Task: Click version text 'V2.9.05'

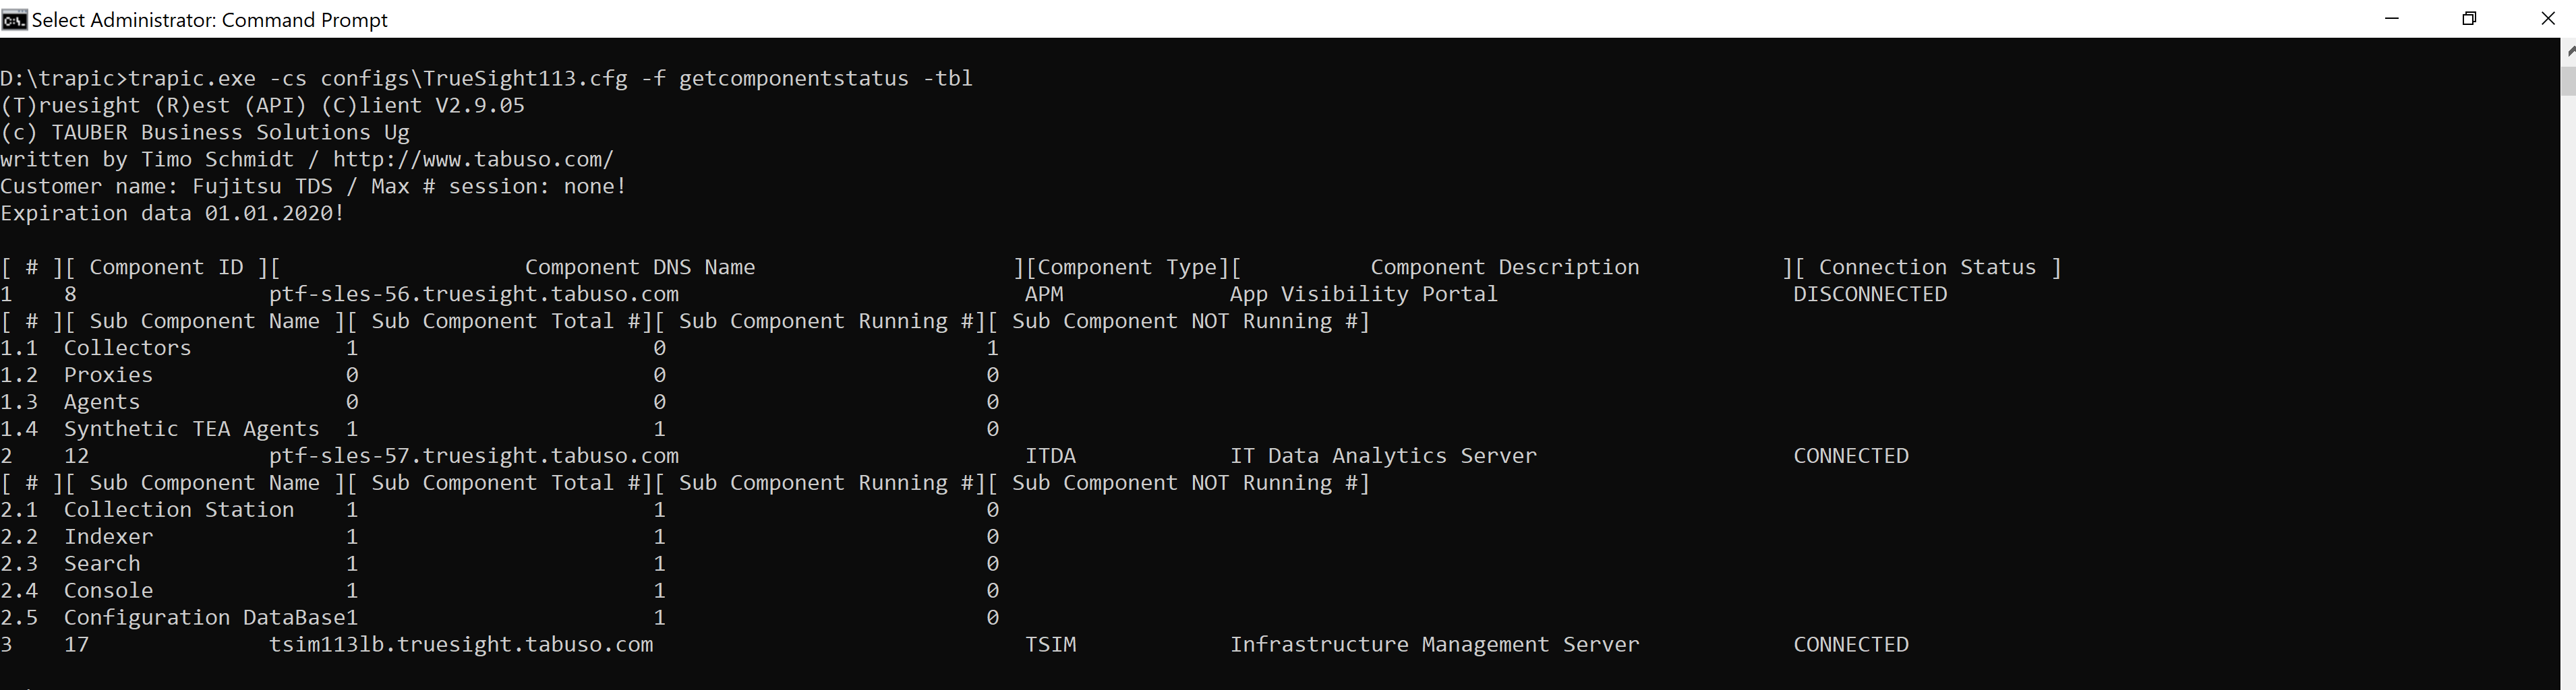Action: click(x=480, y=105)
